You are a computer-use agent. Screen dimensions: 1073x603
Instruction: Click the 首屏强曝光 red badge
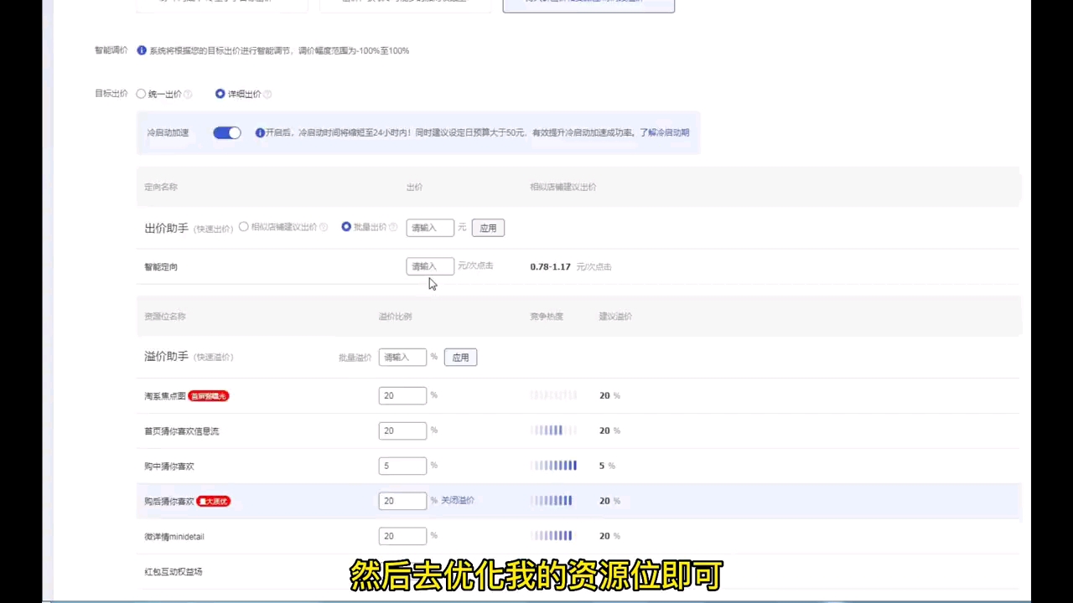[209, 396]
